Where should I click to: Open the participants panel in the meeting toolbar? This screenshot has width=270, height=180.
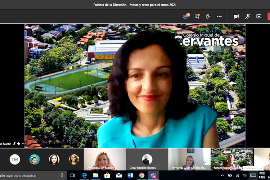pos(186,16)
